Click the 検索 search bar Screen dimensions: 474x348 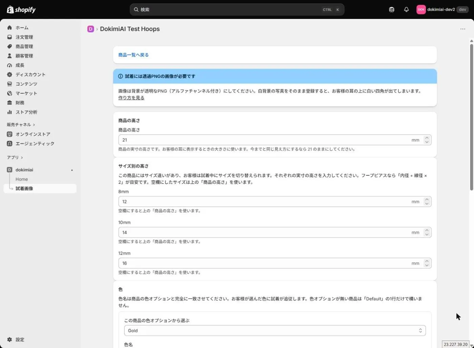coord(237,9)
